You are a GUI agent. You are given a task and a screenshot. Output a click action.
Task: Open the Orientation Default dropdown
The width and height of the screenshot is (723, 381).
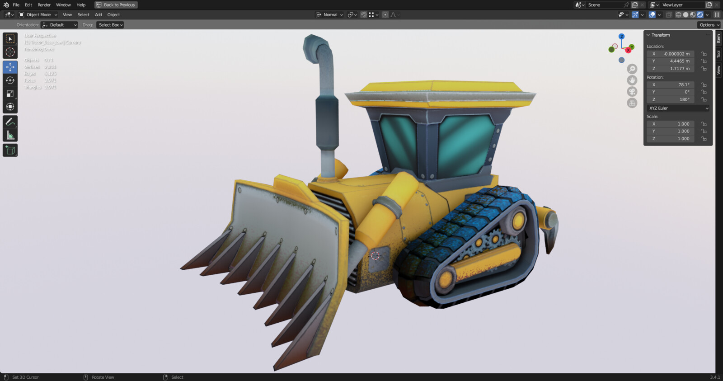coord(59,25)
